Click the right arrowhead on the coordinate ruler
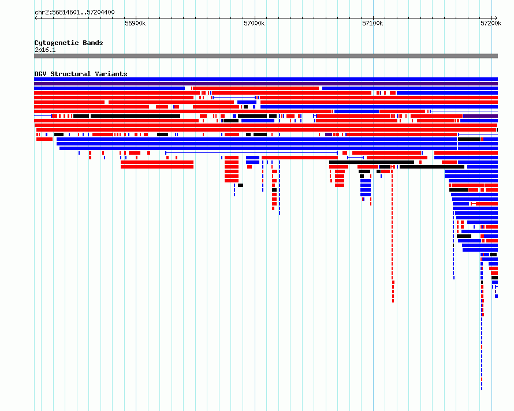Viewport: 514px width, 411px height. coord(496,18)
